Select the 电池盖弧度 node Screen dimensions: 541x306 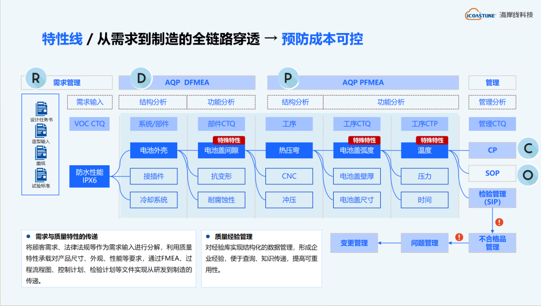tap(357, 150)
